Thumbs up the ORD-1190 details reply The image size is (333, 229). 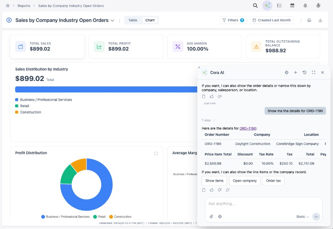[x=212, y=190]
